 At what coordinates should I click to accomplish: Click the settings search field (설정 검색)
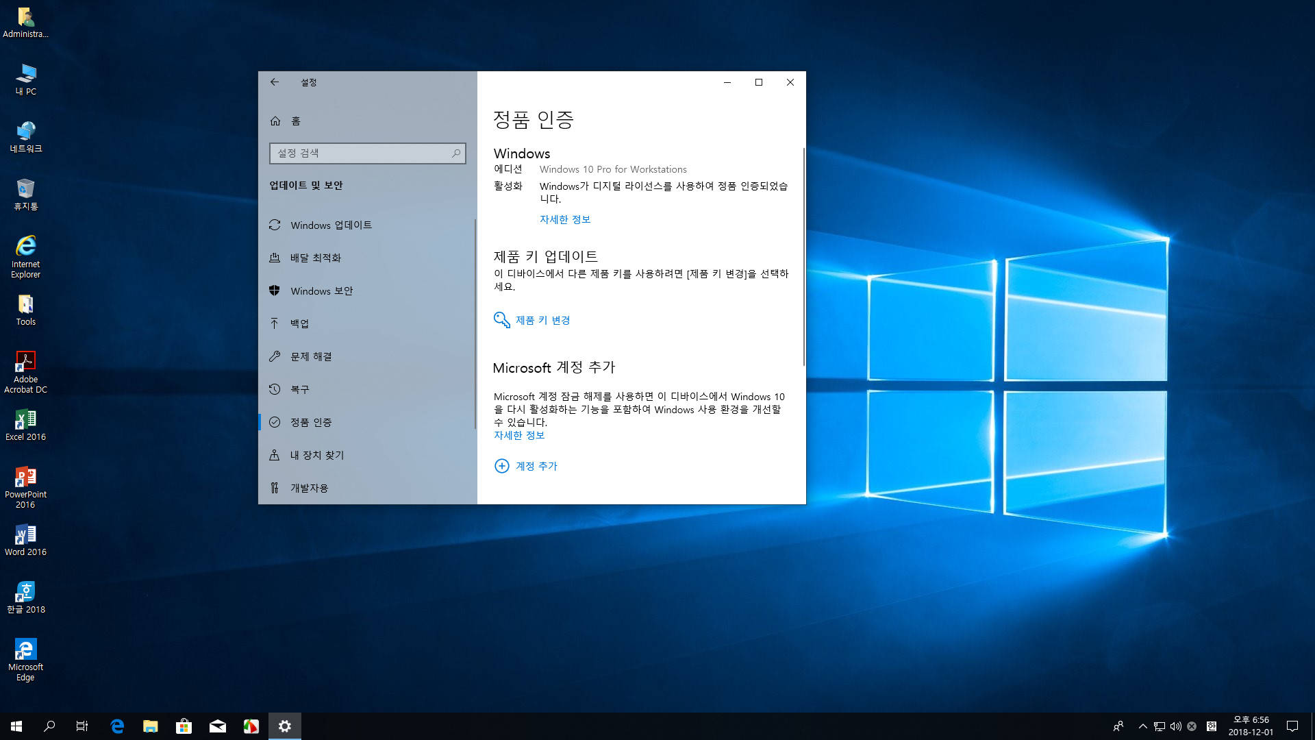(x=367, y=153)
